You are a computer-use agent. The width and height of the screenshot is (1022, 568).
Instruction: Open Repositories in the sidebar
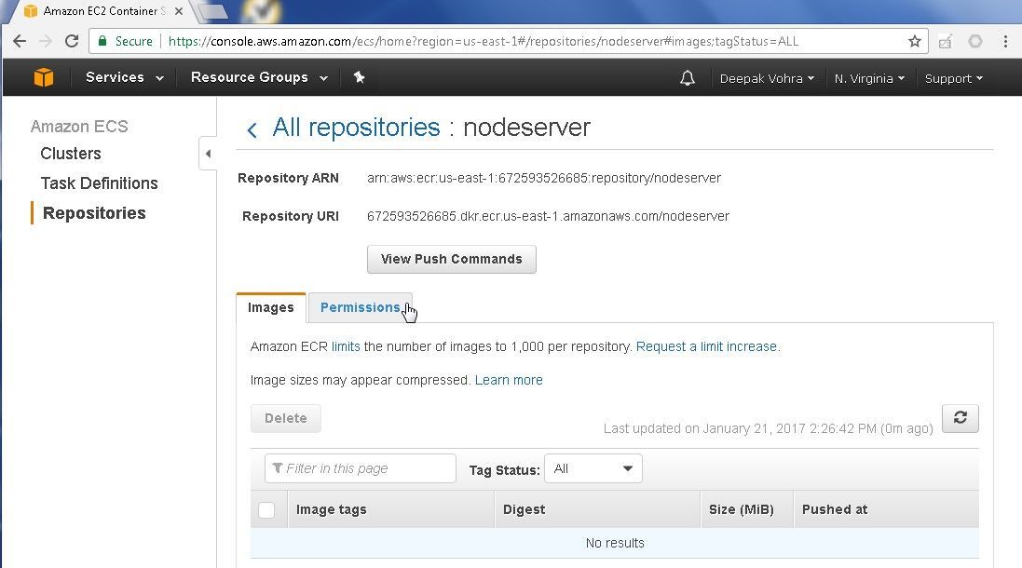pyautogui.click(x=94, y=213)
